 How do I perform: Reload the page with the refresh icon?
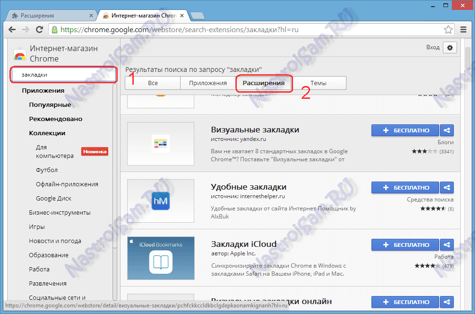click(x=39, y=30)
